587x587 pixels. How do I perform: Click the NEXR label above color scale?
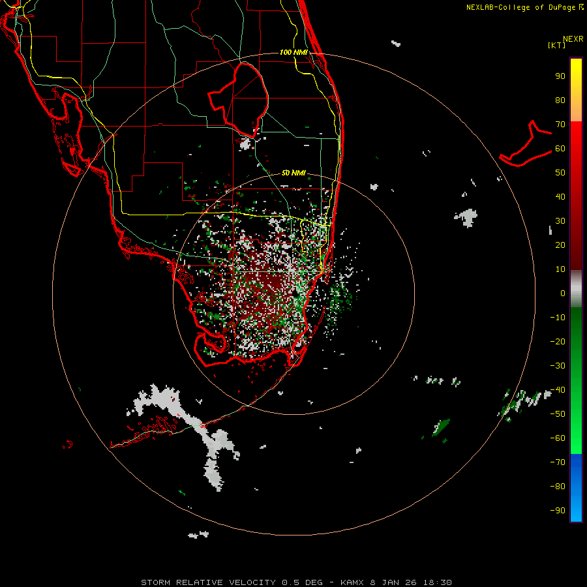(x=573, y=39)
